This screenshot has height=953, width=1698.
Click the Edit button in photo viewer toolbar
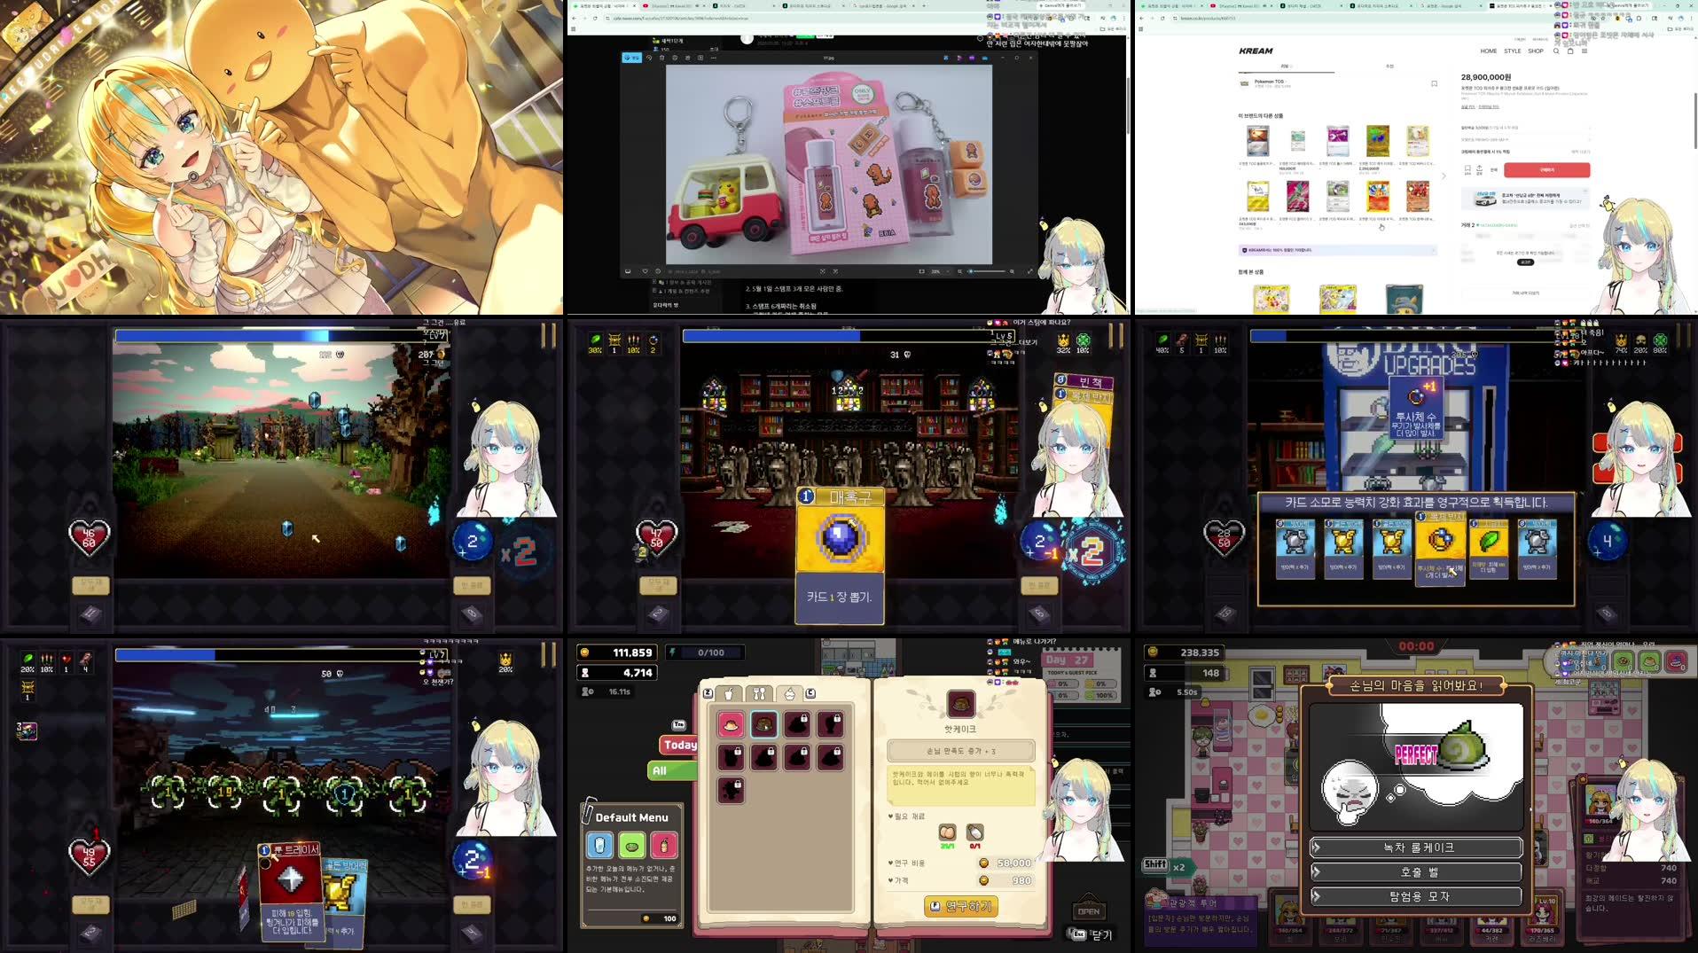(632, 58)
